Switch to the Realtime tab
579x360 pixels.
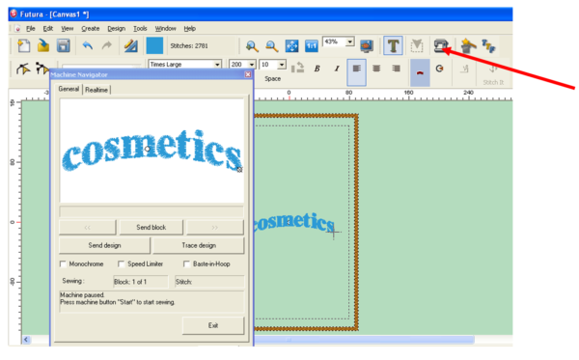[x=96, y=90]
